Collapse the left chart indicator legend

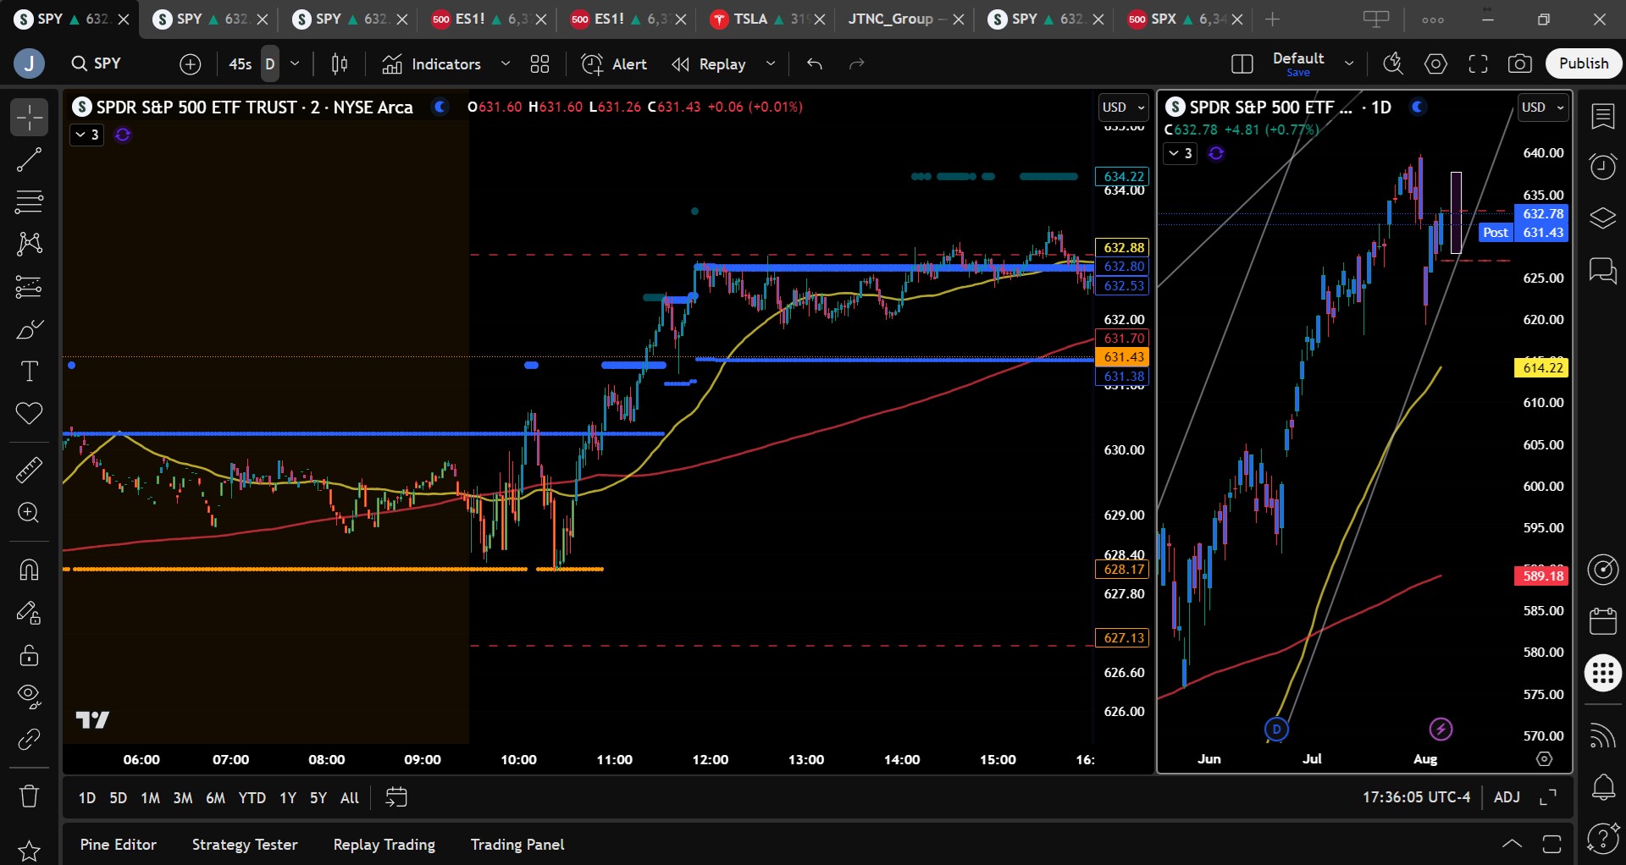[86, 135]
